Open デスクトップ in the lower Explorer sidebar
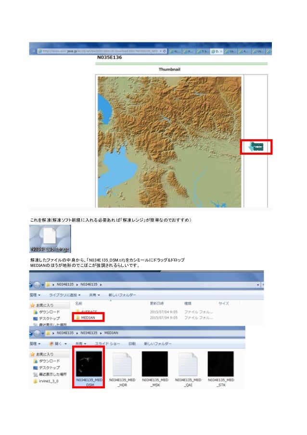The image size is (307, 435). coord(46,368)
